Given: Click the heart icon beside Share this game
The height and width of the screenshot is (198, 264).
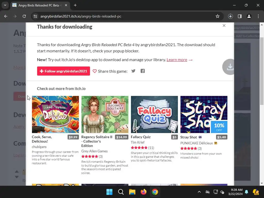Looking at the screenshot, I should point(95,71).
